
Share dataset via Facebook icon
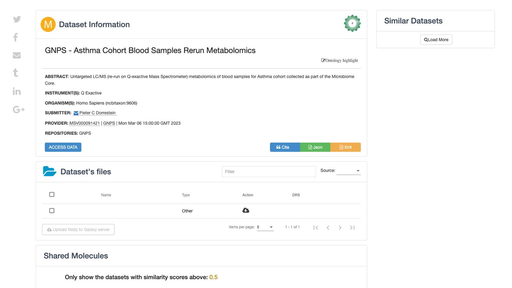[16, 37]
